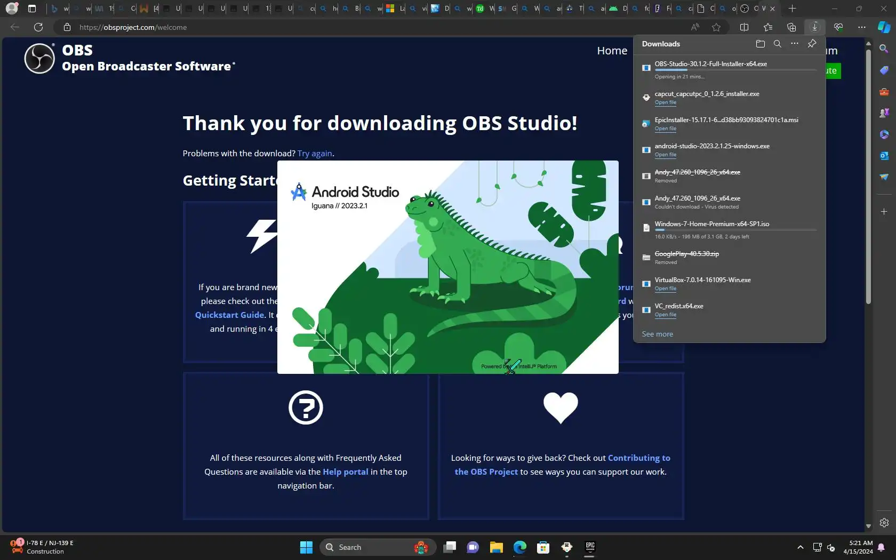Open the capcut installer file link
The height and width of the screenshot is (560, 896).
pos(665,102)
